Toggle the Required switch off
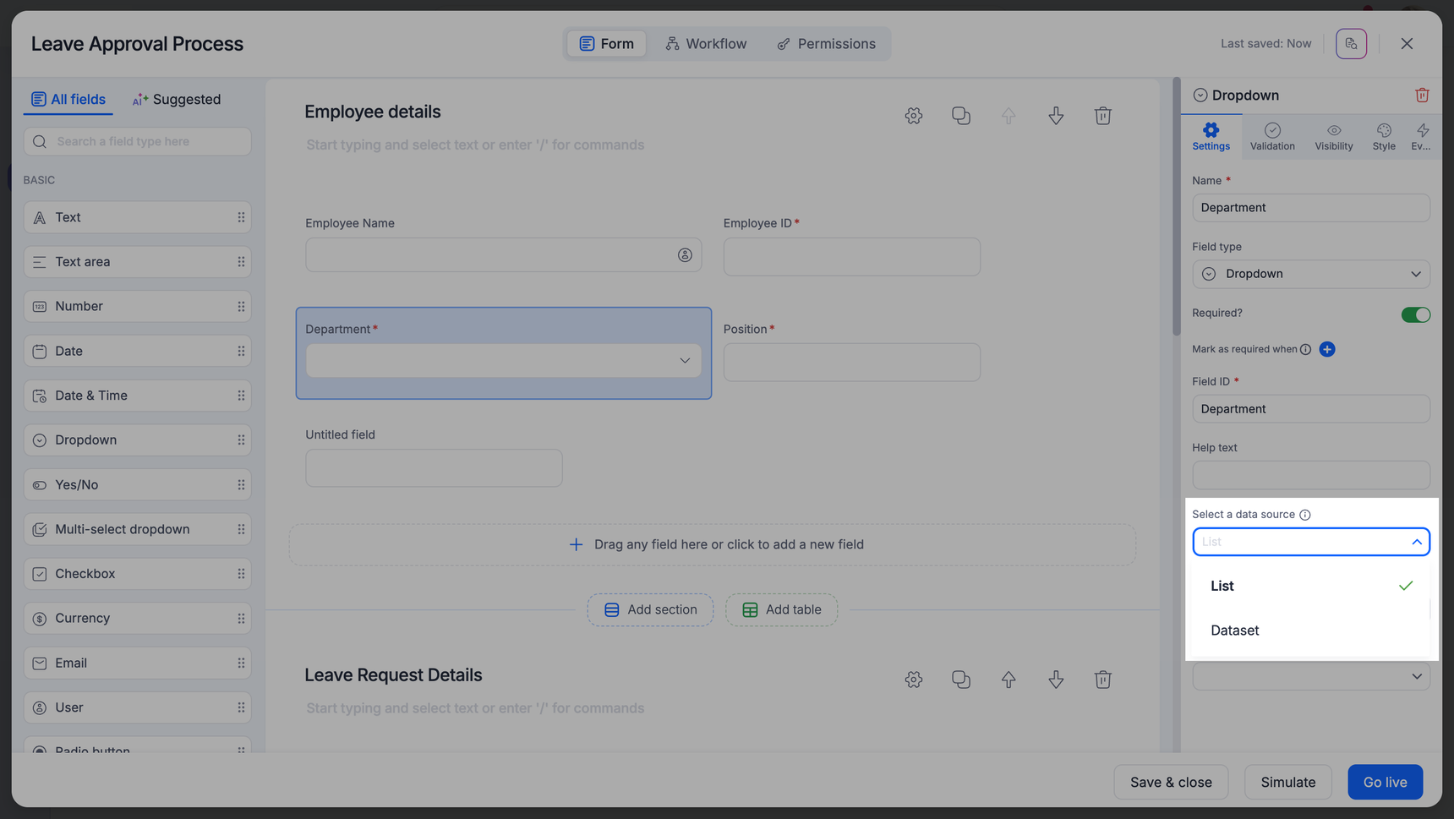 (x=1415, y=314)
